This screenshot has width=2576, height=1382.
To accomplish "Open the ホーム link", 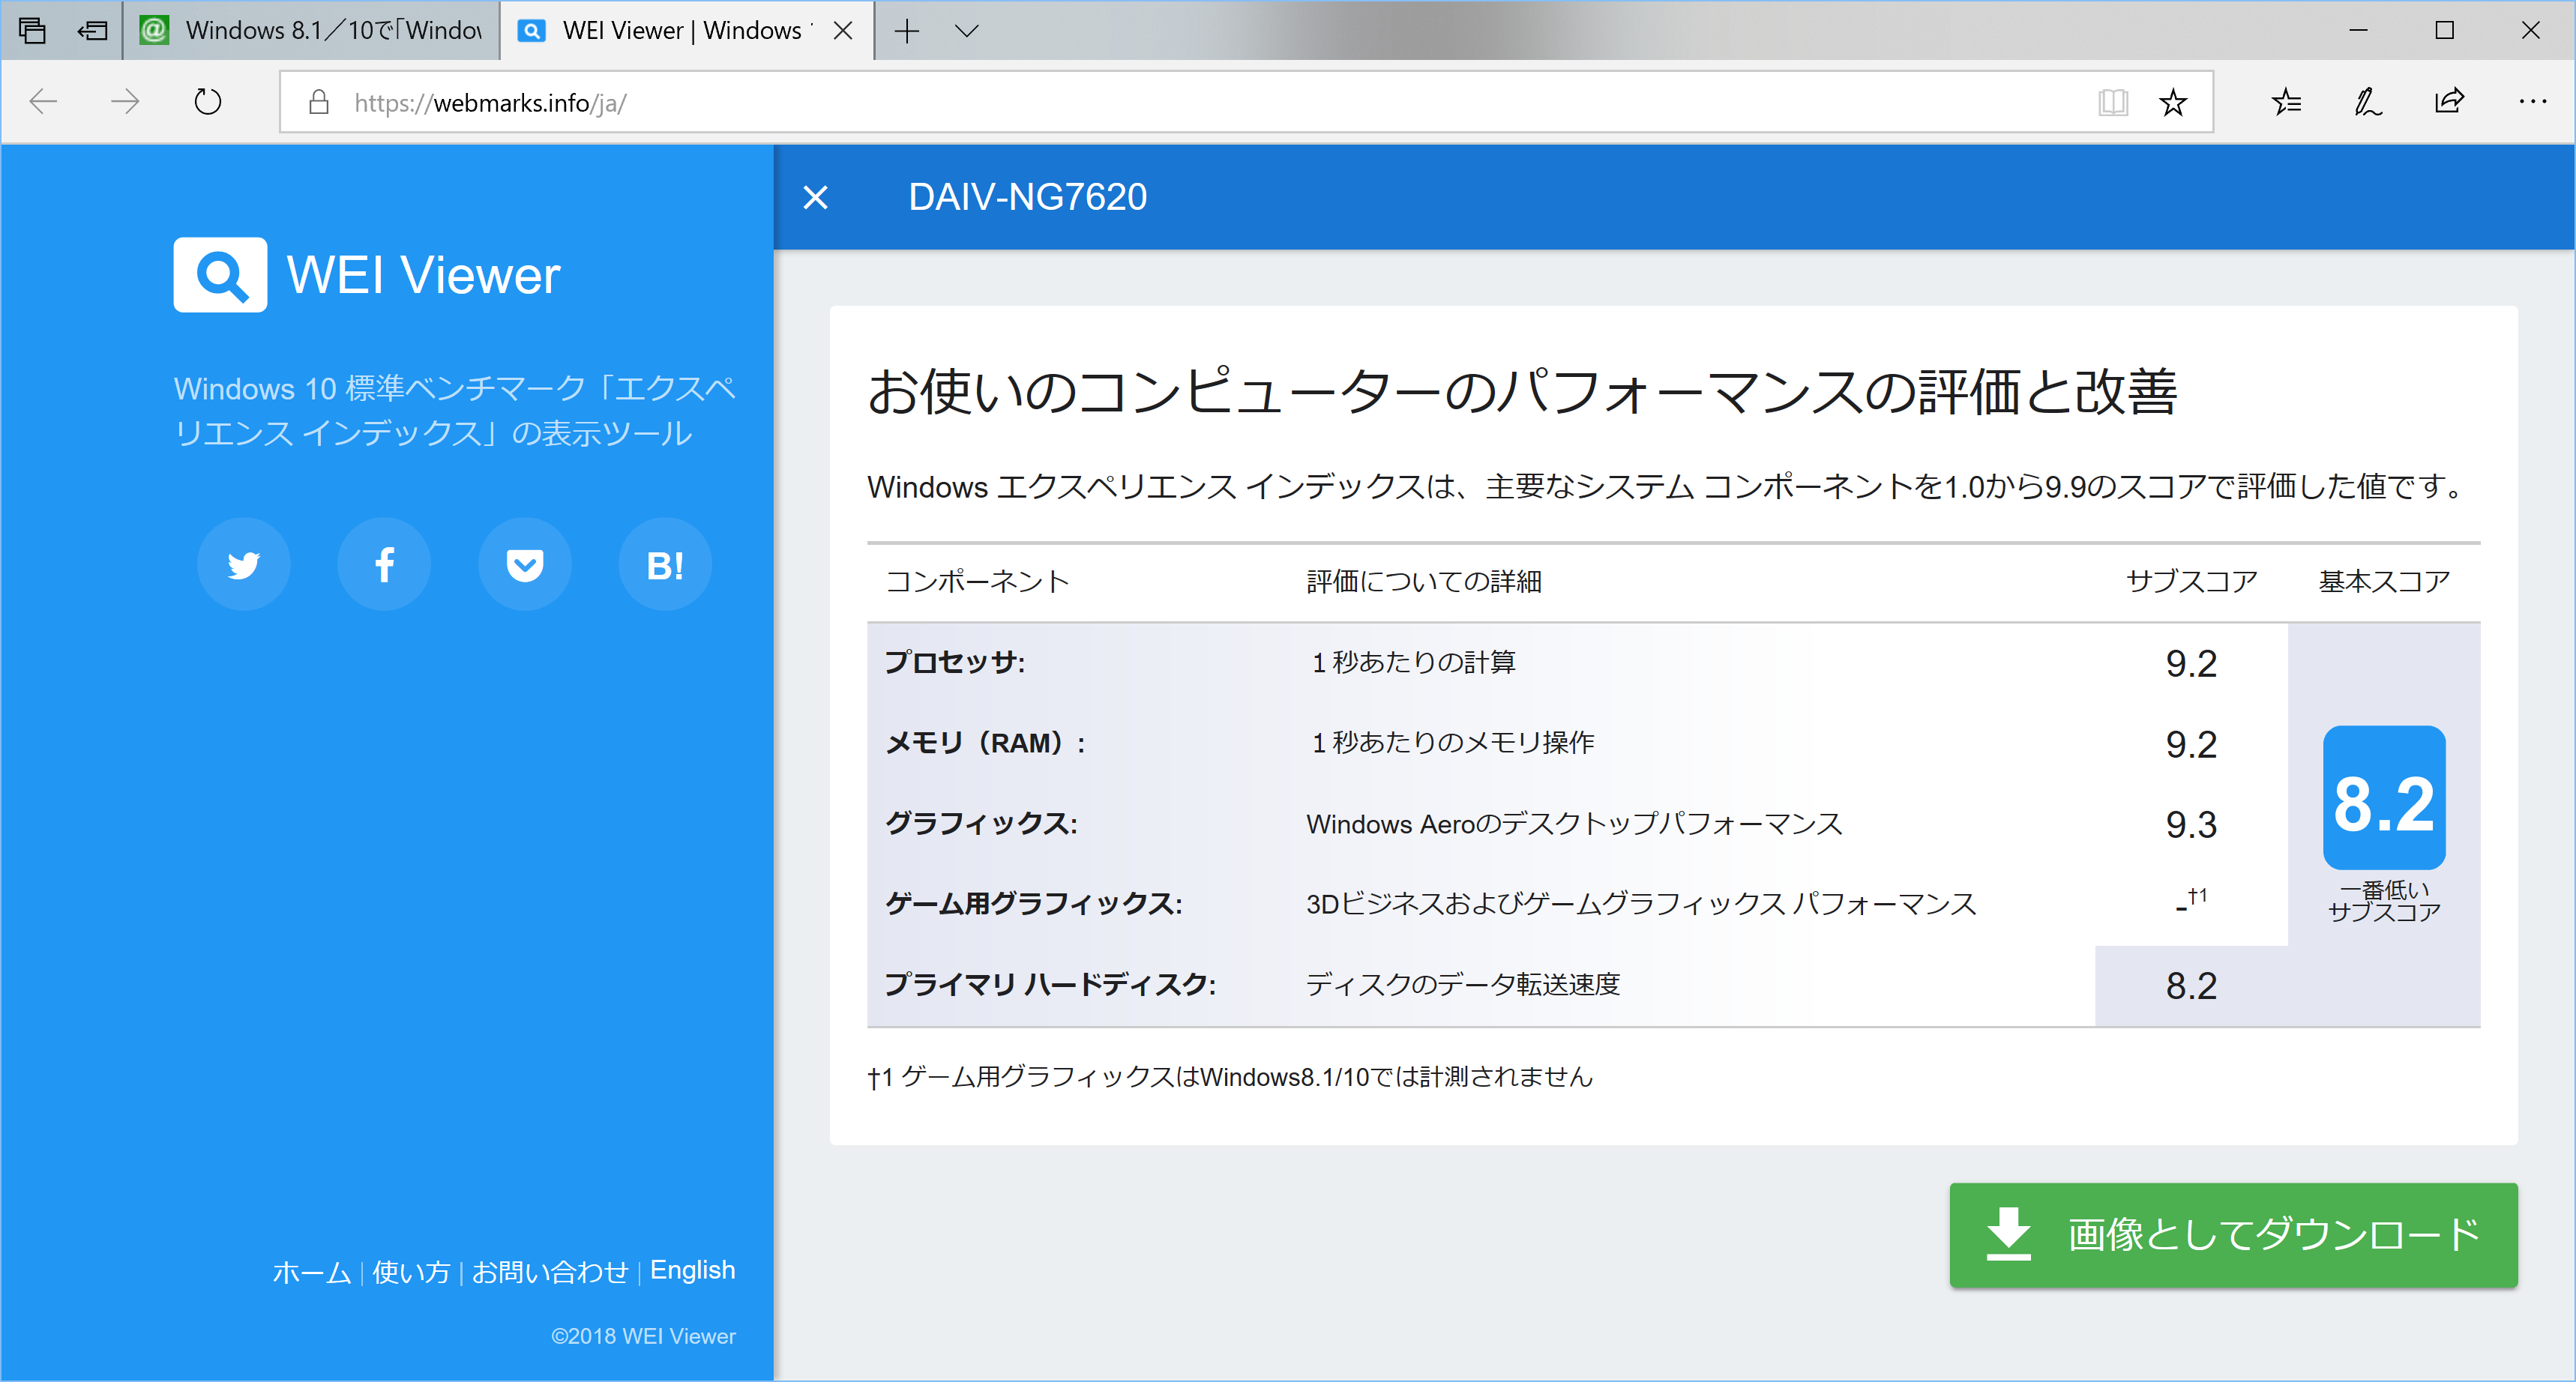I will [311, 1272].
